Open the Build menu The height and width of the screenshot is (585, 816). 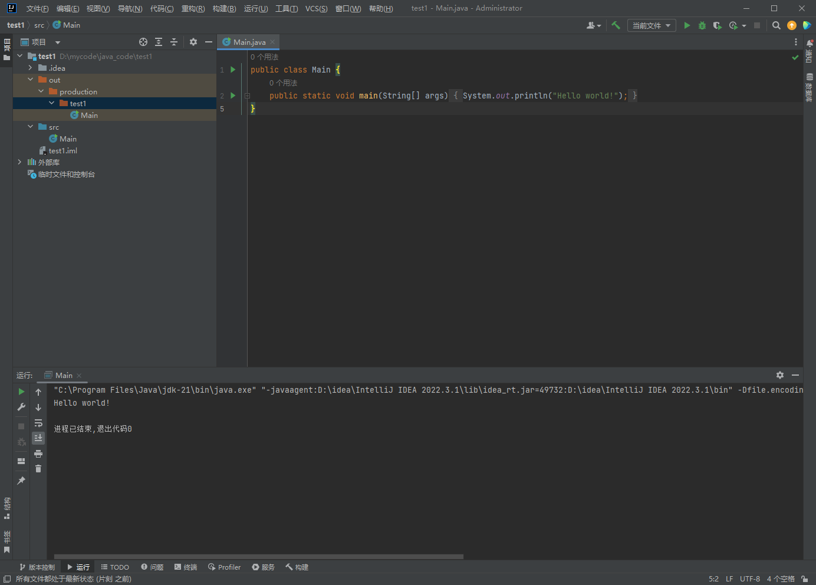(224, 8)
